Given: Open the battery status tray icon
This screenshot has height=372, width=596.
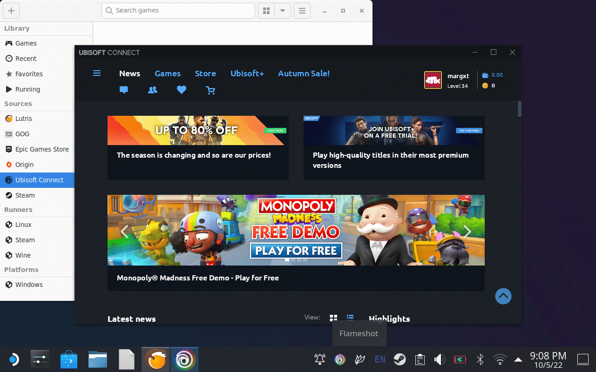Looking at the screenshot, I should pyautogui.click(x=460, y=359).
